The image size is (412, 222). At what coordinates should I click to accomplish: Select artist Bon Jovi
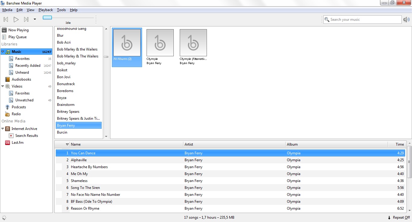coord(78,77)
